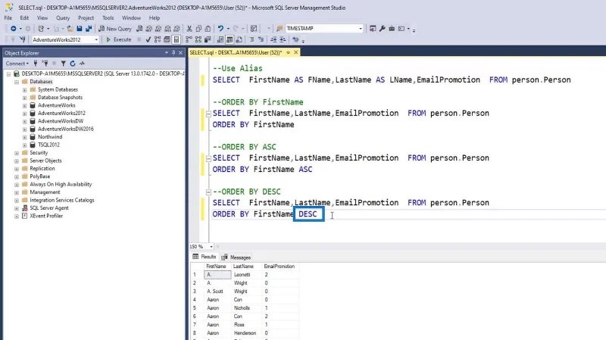
Task: Pin the Object Explorer panel
Action: pyautogui.click(x=173, y=52)
